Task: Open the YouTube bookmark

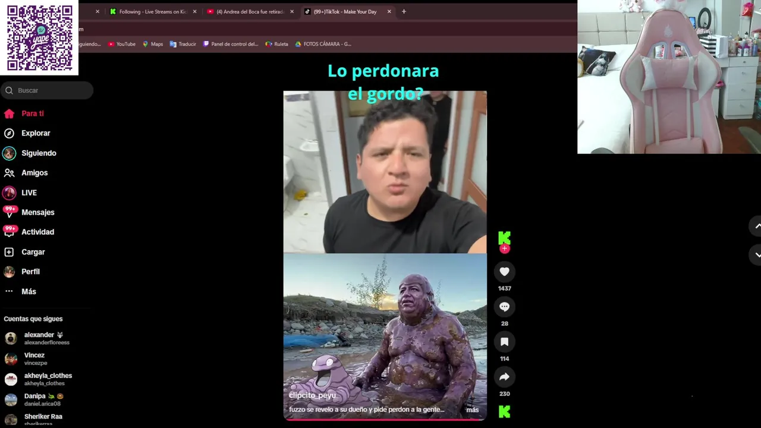Action: click(x=122, y=44)
